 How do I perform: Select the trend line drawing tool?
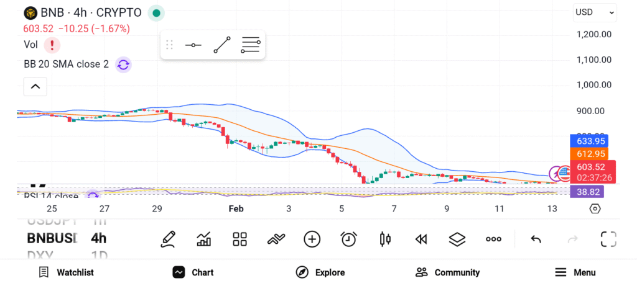[221, 45]
